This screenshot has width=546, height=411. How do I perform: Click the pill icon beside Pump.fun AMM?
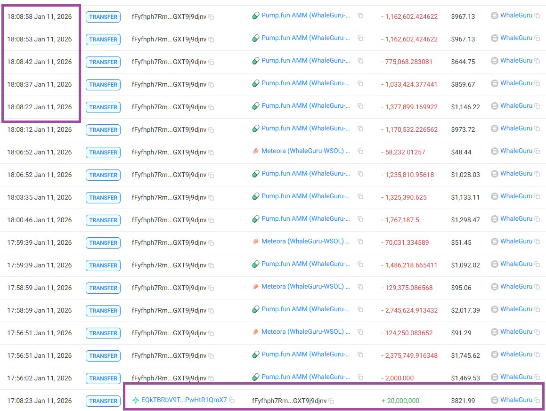(x=256, y=15)
